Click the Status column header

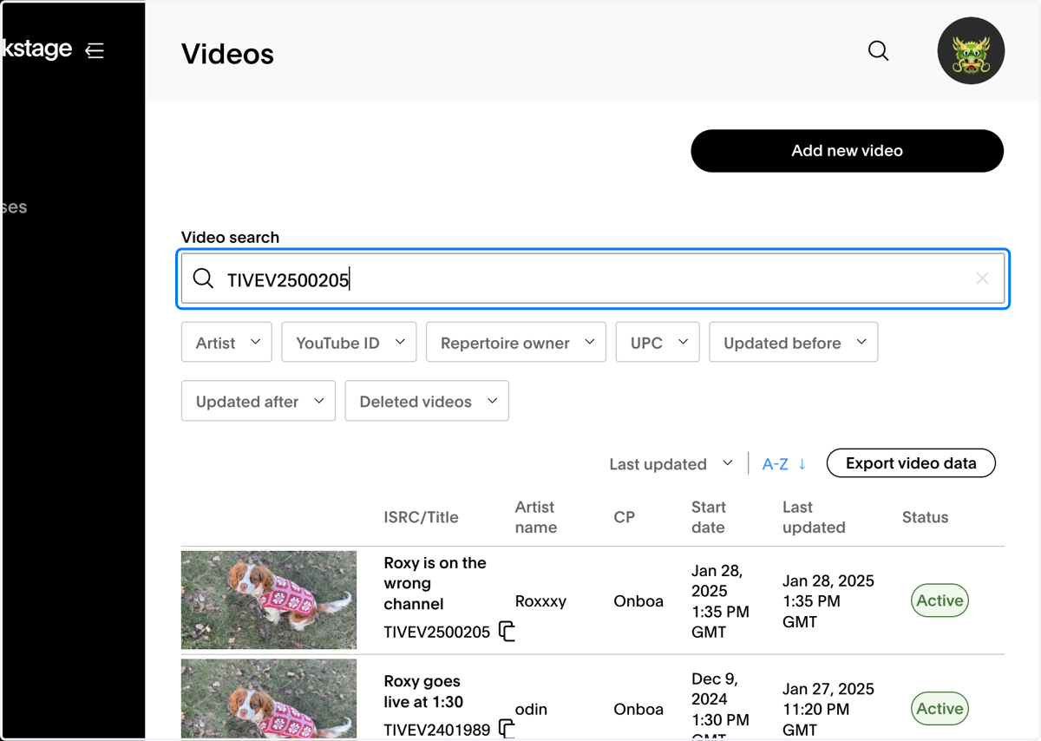coord(925,517)
